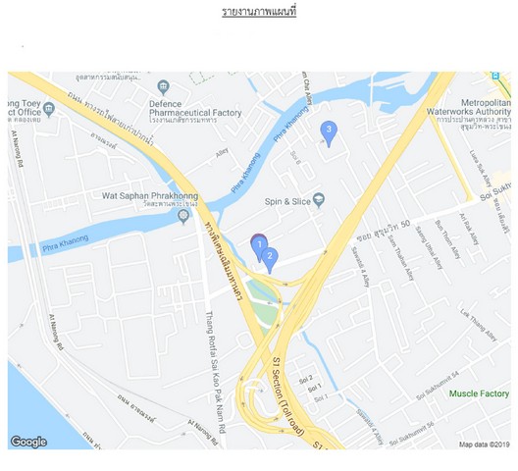
Task: Click the Muscle Factory green label
Action: pyautogui.click(x=479, y=393)
